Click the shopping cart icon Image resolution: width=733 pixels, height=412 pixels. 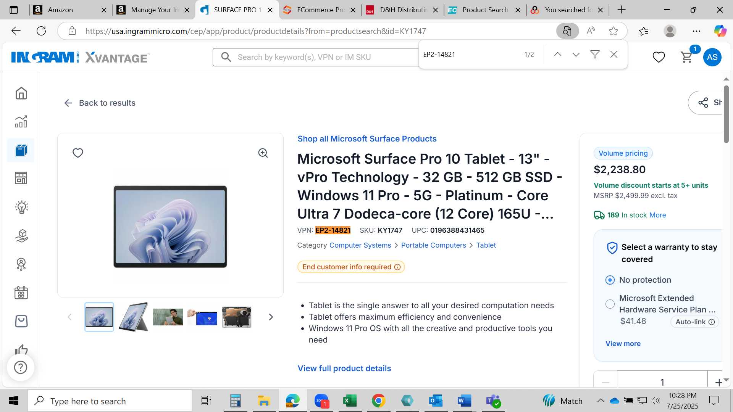tap(687, 57)
